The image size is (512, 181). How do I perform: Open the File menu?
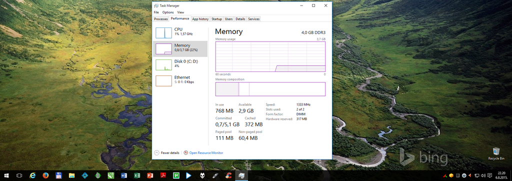click(x=156, y=12)
